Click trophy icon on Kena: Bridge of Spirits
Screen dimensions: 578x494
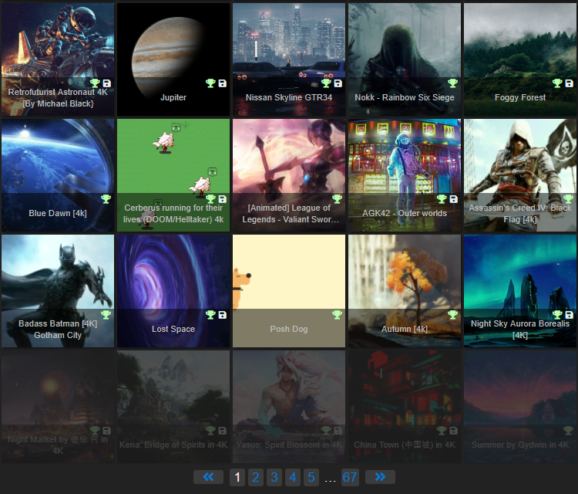pos(210,431)
